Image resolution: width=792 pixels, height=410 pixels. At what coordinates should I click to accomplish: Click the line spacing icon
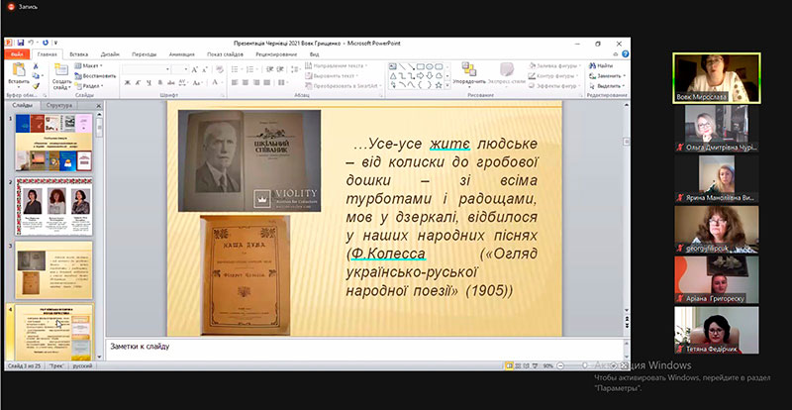click(x=293, y=69)
